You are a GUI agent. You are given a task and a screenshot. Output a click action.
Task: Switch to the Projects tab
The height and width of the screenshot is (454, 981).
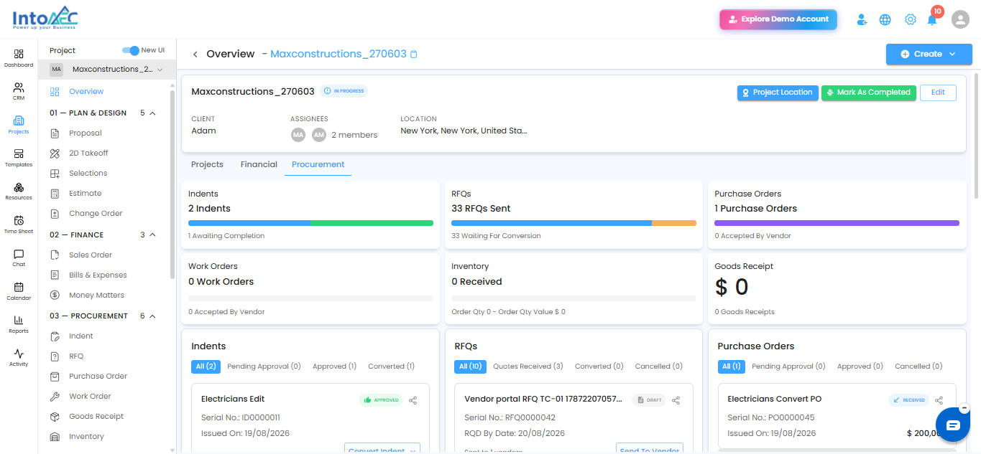tap(207, 164)
